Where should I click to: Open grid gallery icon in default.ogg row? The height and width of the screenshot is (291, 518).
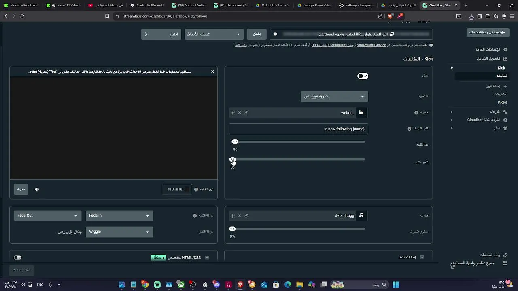tap(232, 216)
